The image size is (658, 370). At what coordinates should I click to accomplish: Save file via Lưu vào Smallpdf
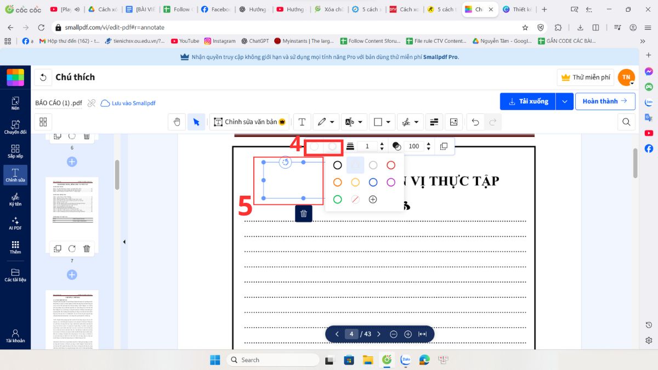tap(128, 103)
